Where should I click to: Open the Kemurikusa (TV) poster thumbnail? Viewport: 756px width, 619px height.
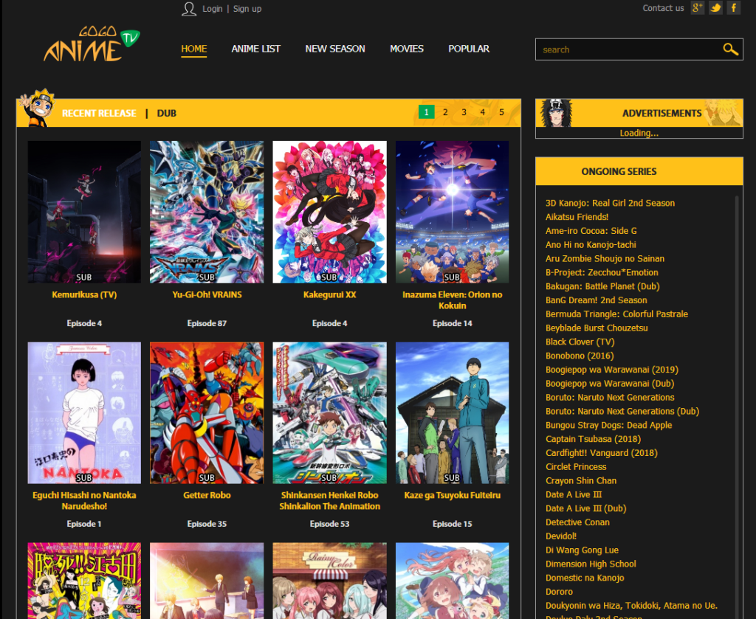pos(84,212)
